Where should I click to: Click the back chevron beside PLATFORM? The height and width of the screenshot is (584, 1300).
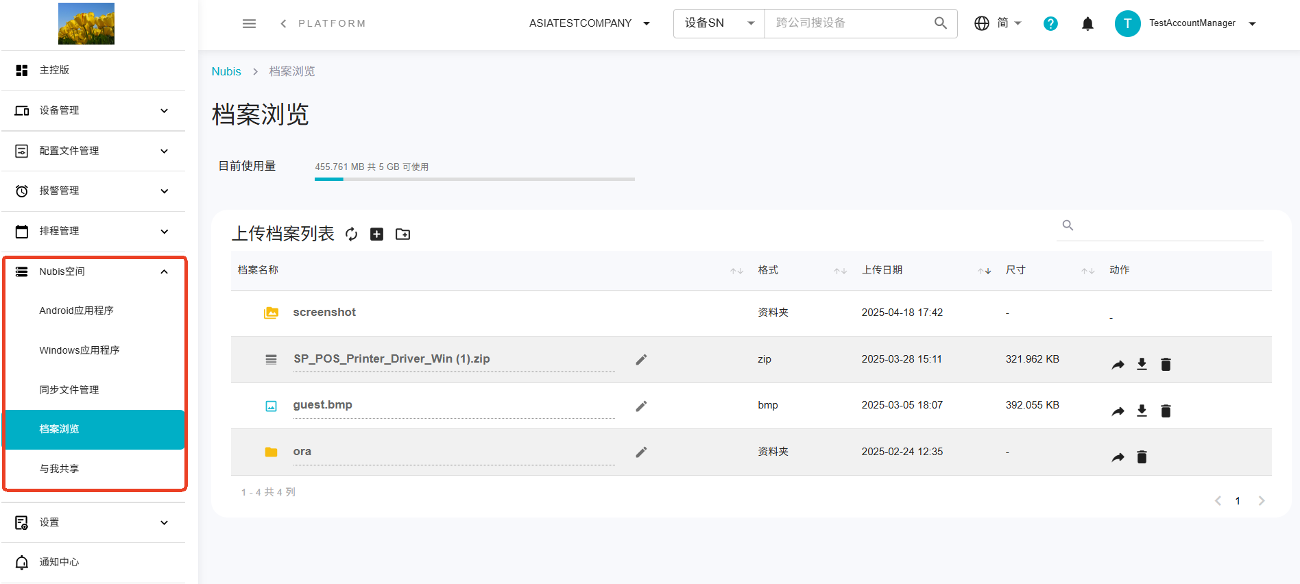(x=283, y=23)
